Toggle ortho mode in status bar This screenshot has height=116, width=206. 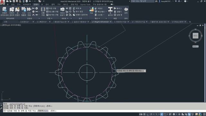[148, 114]
